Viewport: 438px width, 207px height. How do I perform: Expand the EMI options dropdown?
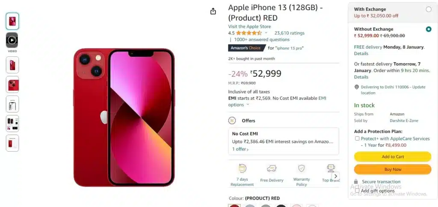click(x=248, y=105)
